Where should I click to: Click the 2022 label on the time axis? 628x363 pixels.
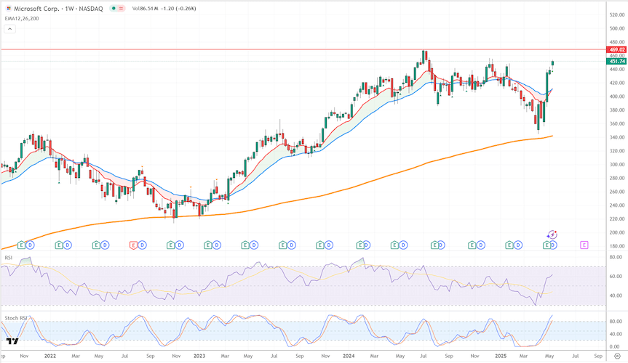50,356
